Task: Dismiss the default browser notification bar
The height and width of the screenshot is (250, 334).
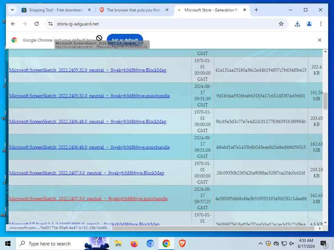Action: (x=320, y=40)
